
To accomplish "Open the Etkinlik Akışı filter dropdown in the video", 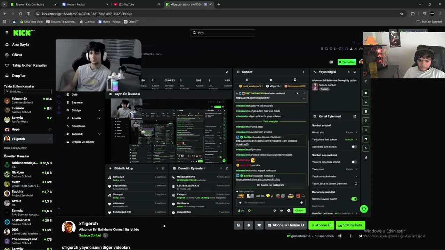I will (x=157, y=168).
